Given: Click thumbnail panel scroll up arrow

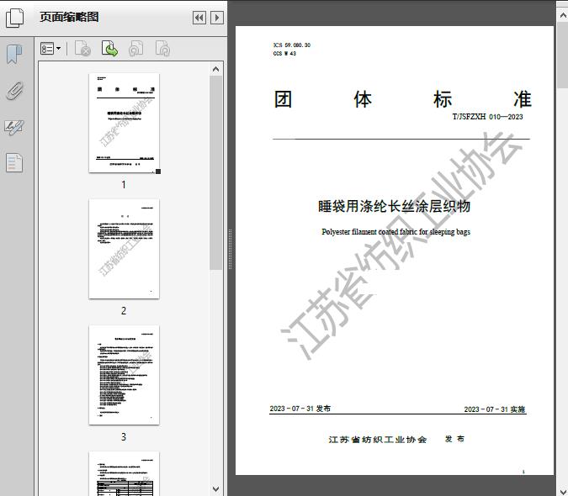Looking at the screenshot, I should tap(216, 69).
